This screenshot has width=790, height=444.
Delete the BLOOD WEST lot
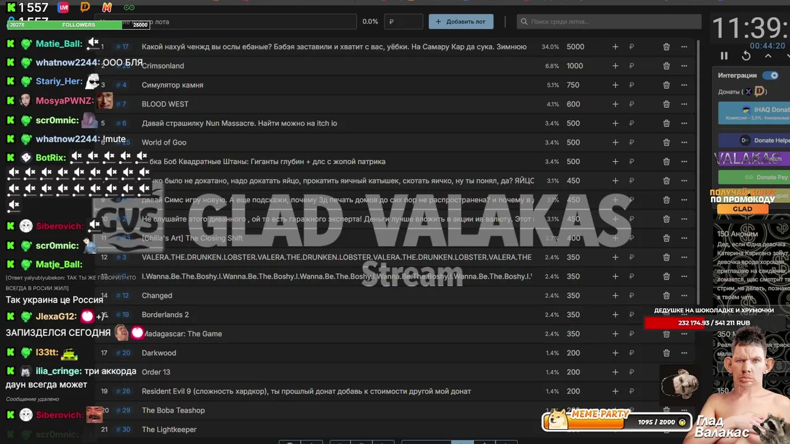click(x=667, y=104)
